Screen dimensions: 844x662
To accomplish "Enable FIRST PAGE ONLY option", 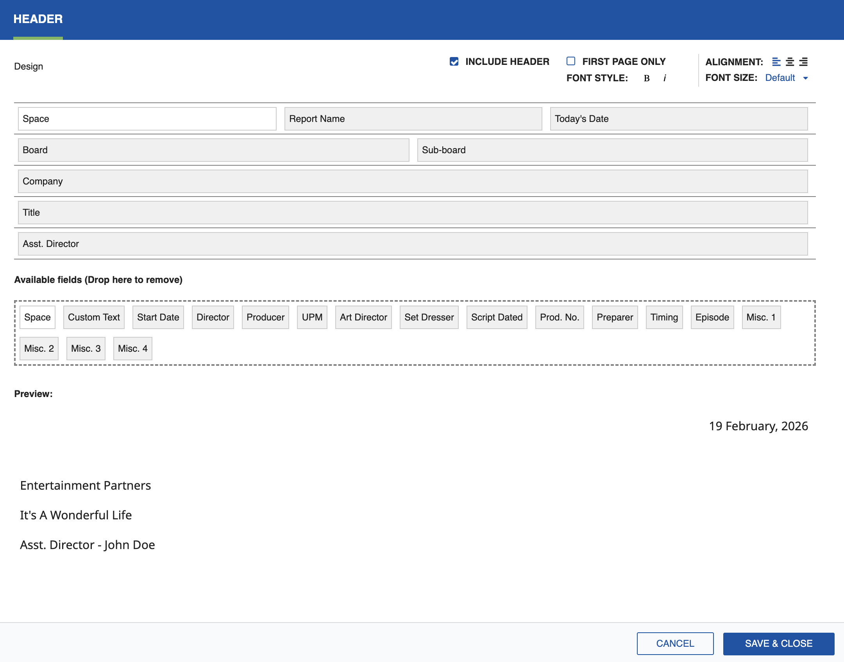I will point(571,61).
